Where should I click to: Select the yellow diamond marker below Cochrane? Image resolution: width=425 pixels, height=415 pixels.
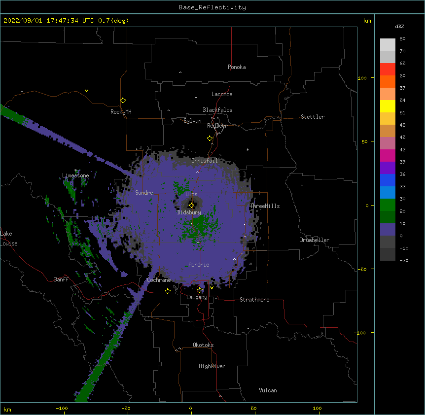[x=168, y=291]
